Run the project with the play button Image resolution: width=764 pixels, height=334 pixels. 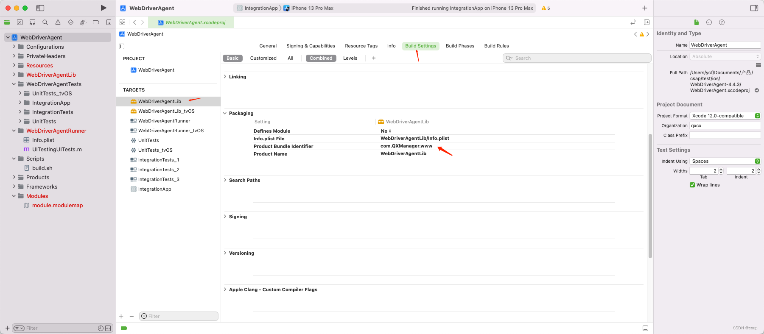[x=104, y=8]
